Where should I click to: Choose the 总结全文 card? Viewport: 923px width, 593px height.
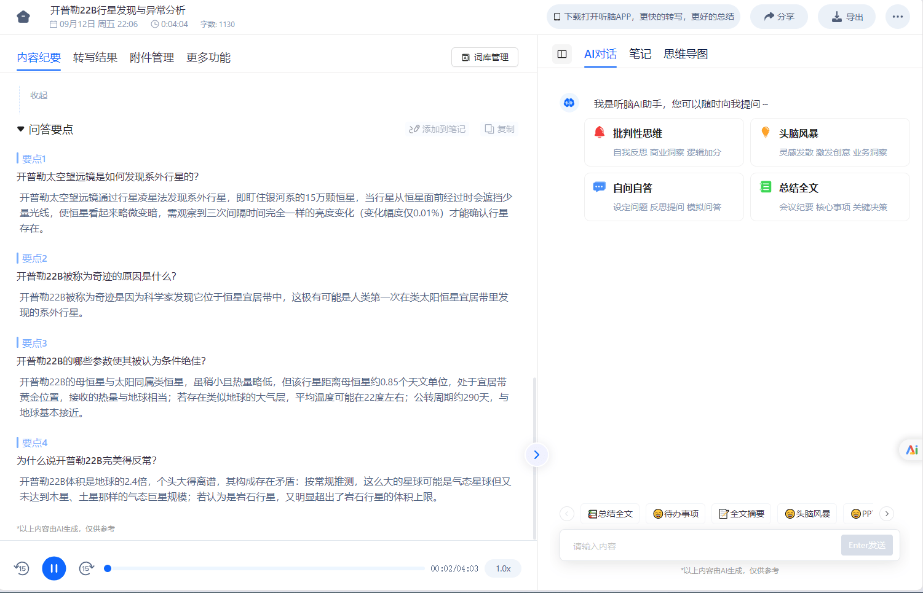point(830,197)
